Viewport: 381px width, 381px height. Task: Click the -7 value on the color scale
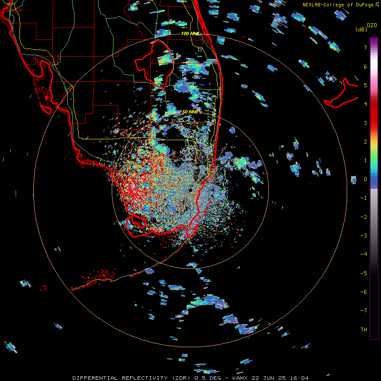point(364,311)
